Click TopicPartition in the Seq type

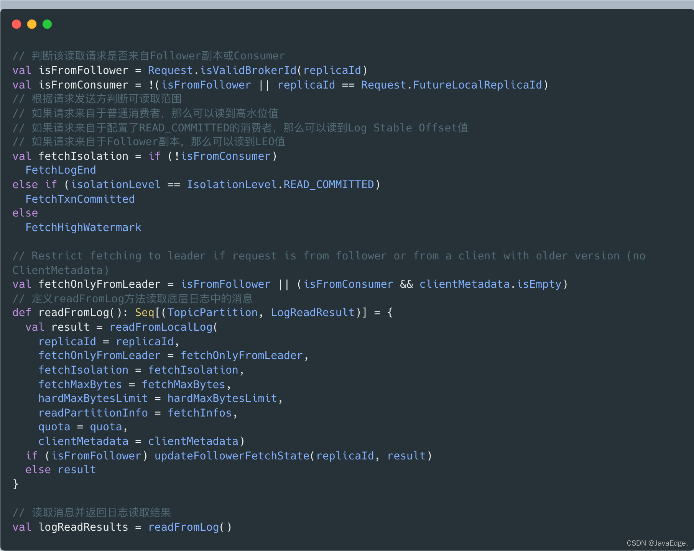[x=212, y=313]
